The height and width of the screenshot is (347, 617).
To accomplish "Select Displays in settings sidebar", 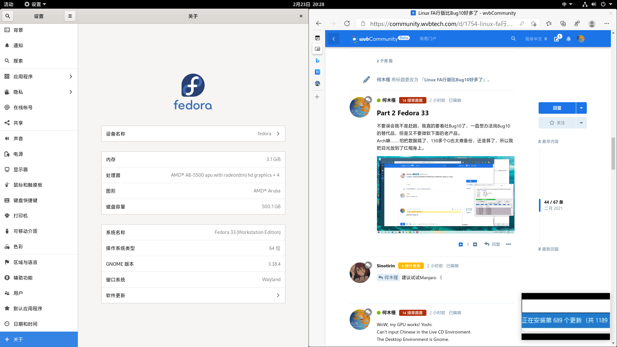I will point(21,169).
